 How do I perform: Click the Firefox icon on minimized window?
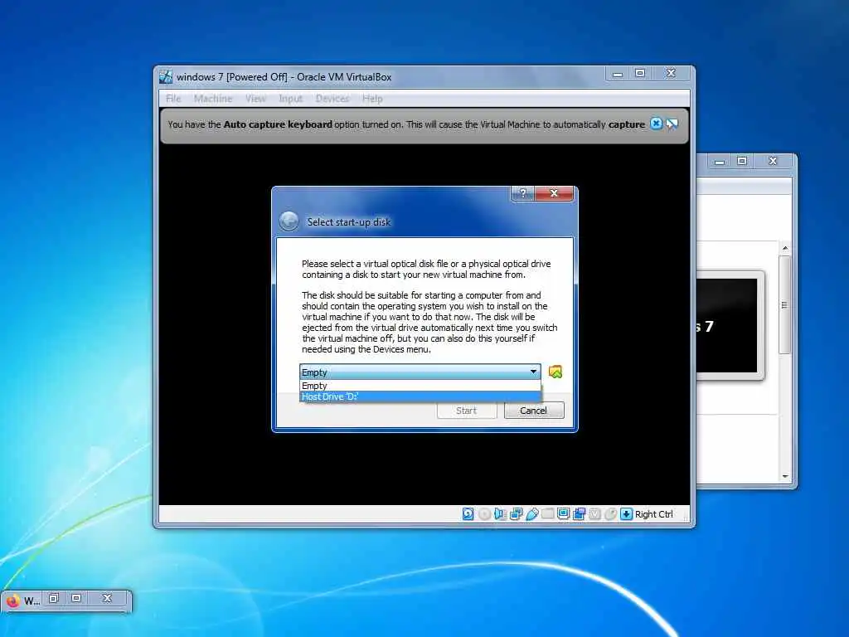pyautogui.click(x=12, y=601)
